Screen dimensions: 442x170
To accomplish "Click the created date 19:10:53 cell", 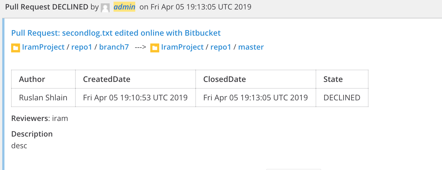I will pos(136,98).
